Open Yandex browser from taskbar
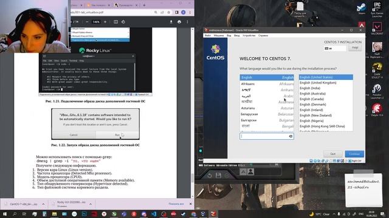The image size is (389, 218). click(x=104, y=214)
